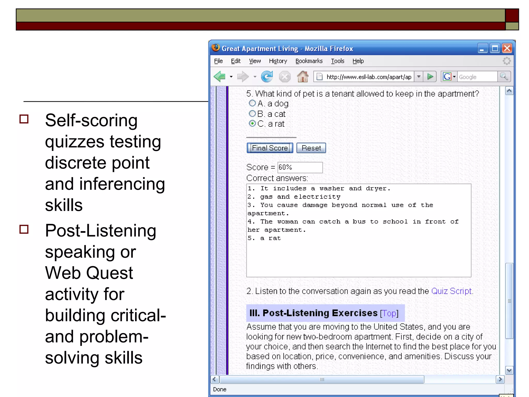Image resolution: width=529 pixels, height=397 pixels.
Task: Click the Reset button
Action: [x=311, y=148]
